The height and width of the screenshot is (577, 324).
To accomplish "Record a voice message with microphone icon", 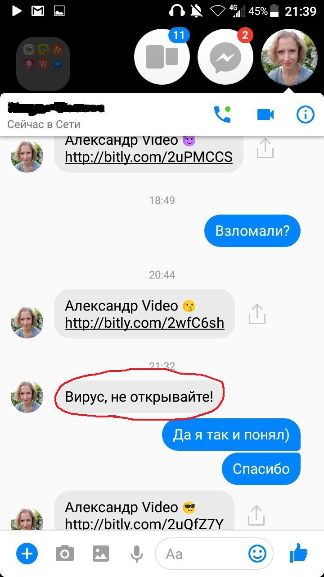I will [137, 554].
